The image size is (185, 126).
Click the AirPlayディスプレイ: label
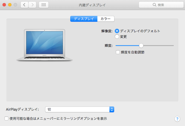click(x=22, y=110)
